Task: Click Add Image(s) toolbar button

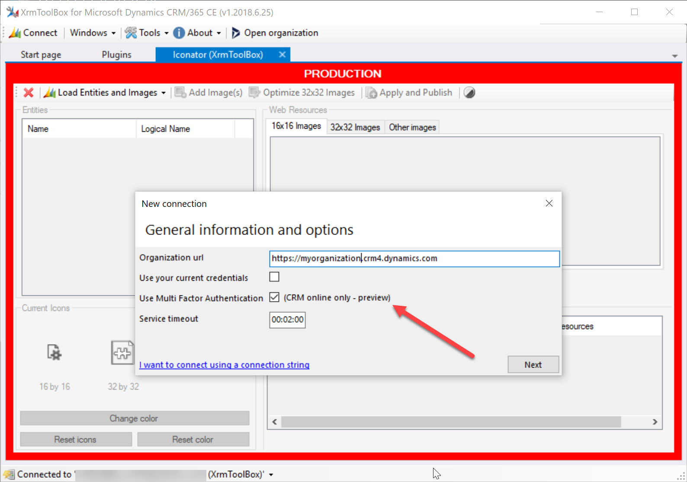Action: (x=209, y=92)
